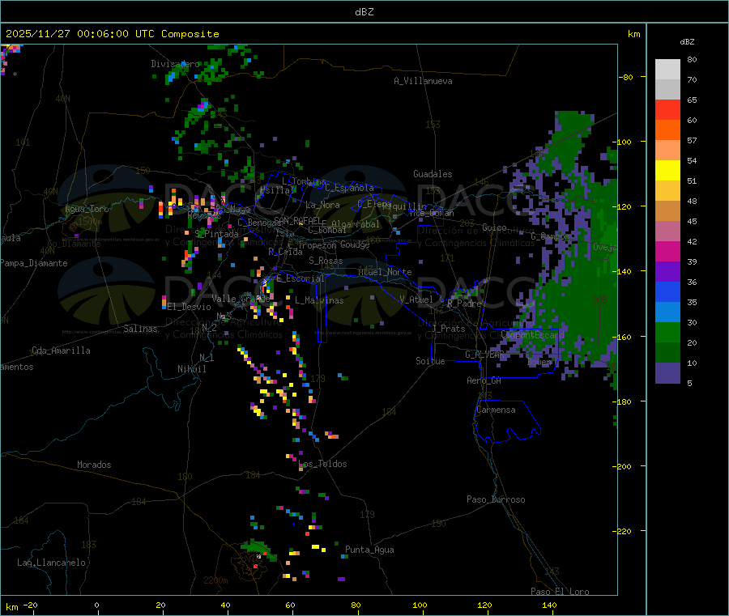The height and width of the screenshot is (616, 729).
Task: Click the Carmensa location label
Action: tap(496, 410)
